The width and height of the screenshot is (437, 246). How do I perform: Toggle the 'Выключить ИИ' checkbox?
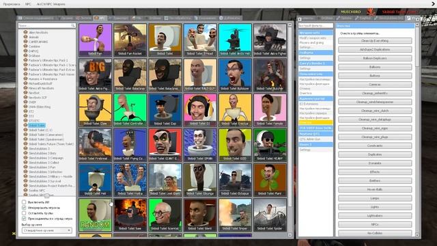click(24, 202)
